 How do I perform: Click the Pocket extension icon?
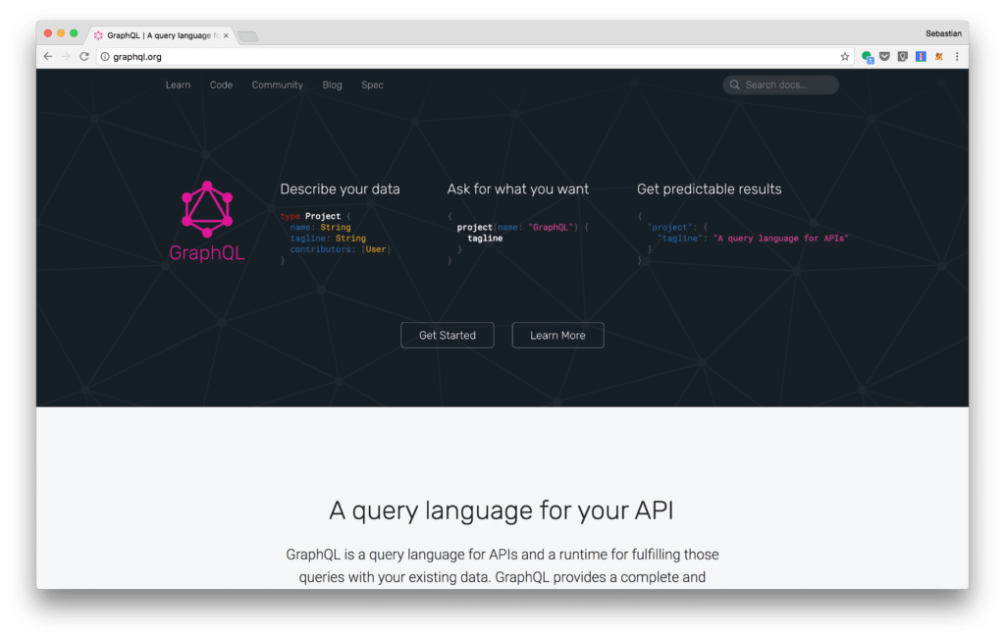coord(884,56)
